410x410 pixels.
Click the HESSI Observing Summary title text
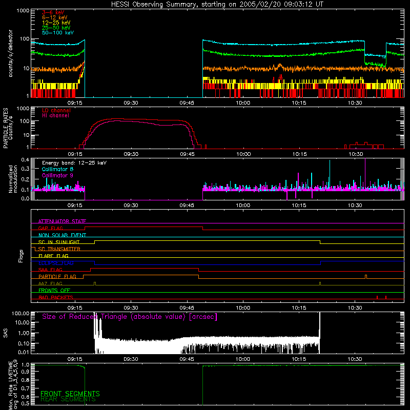217,5
